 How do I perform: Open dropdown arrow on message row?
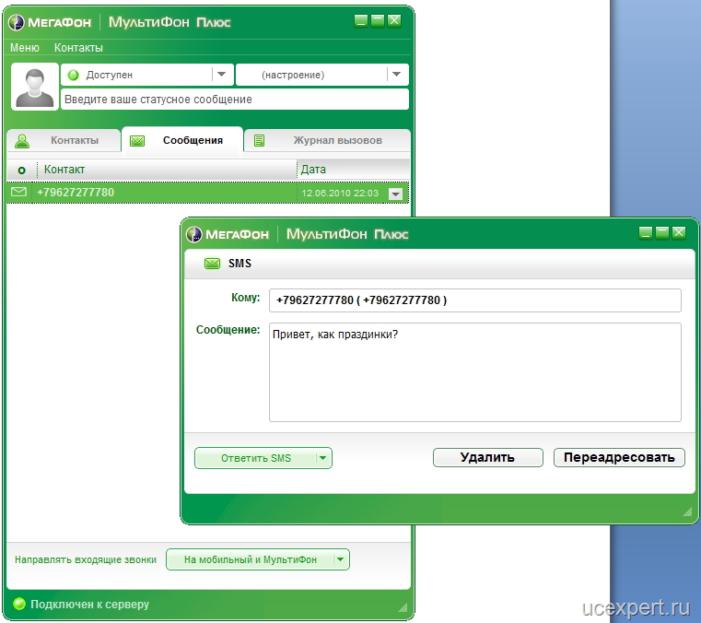[396, 194]
